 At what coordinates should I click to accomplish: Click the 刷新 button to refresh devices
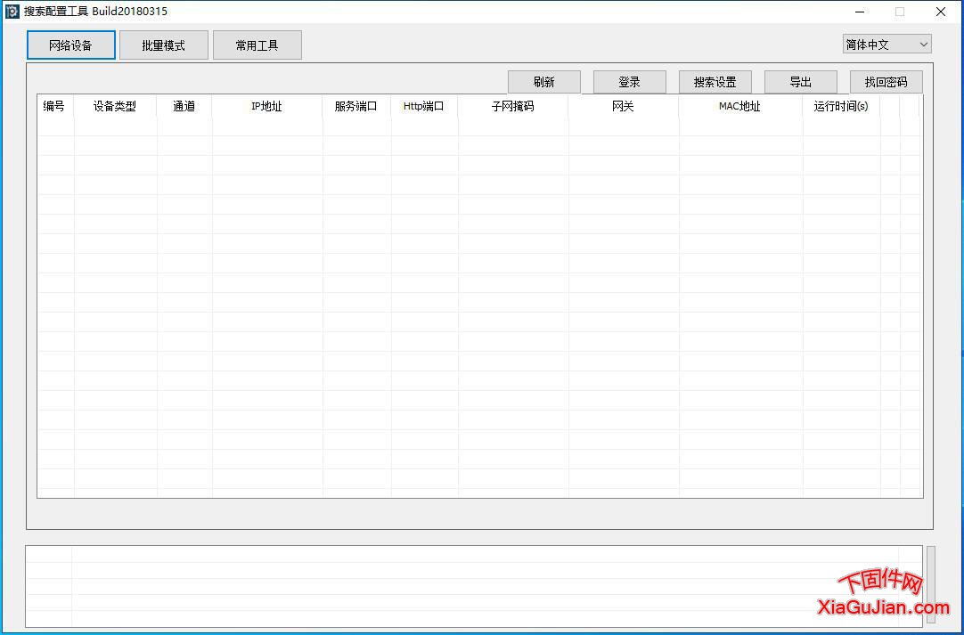tap(543, 80)
